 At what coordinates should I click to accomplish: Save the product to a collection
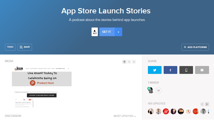(25, 47)
